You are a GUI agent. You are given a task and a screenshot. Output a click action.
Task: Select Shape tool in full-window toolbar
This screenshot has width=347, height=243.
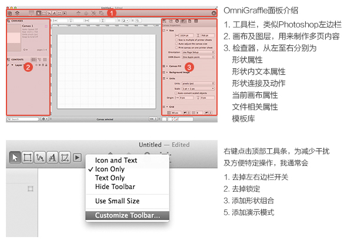click(x=44, y=13)
